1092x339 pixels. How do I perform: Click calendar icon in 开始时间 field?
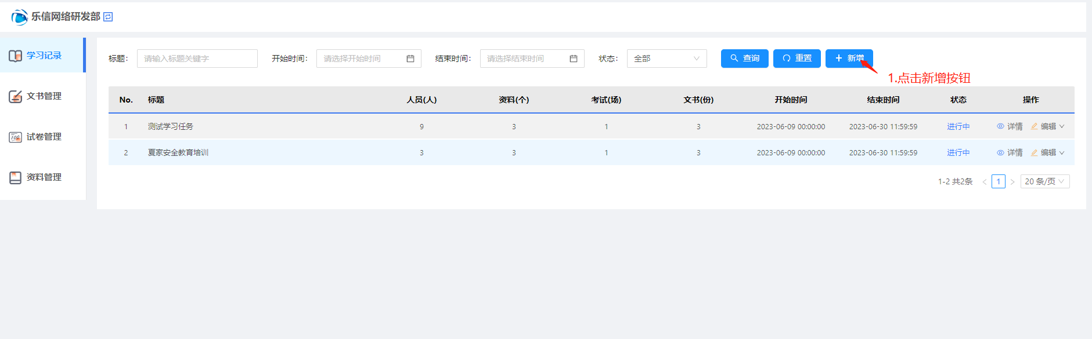[410, 59]
